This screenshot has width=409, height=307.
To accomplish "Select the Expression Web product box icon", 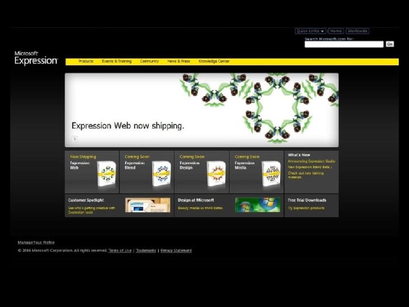I will point(107,174).
